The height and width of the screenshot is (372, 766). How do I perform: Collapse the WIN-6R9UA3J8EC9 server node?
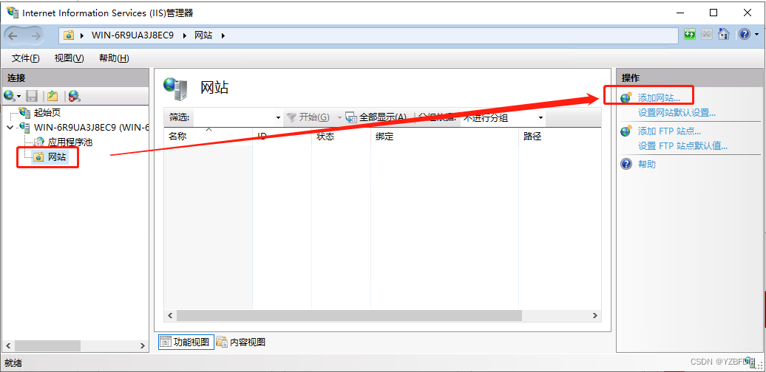click(x=10, y=127)
